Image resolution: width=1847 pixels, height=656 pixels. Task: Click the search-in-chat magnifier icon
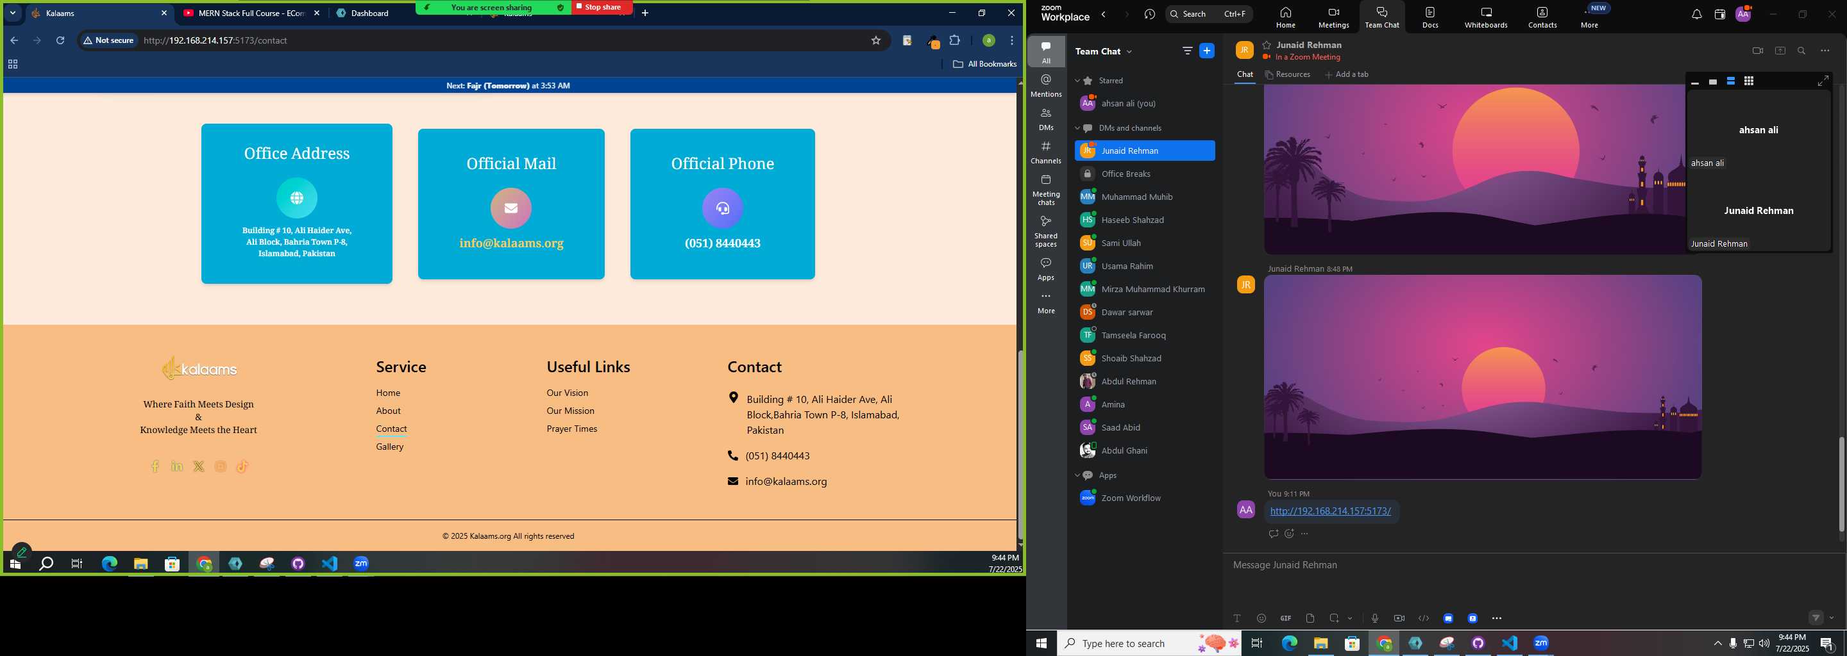point(1801,51)
